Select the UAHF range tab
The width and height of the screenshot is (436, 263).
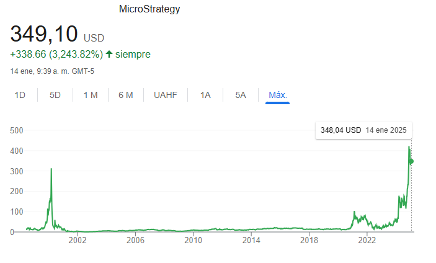[x=166, y=95]
